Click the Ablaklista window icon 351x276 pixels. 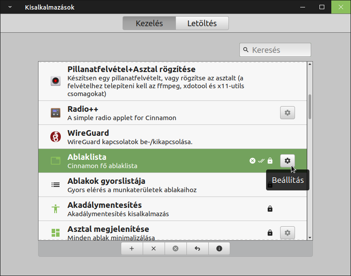pyautogui.click(x=56, y=161)
